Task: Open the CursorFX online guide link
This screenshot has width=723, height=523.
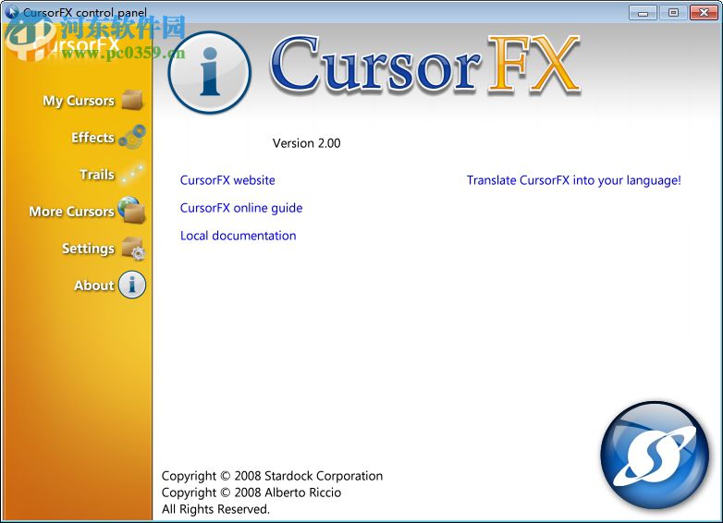Action: point(241,208)
